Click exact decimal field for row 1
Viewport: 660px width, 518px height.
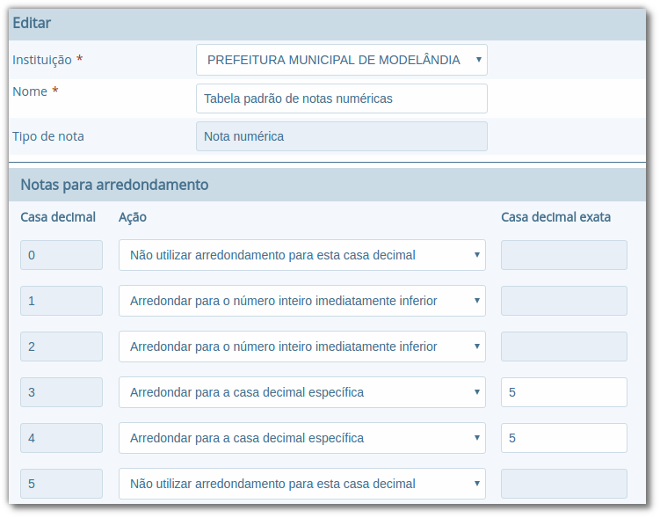click(563, 301)
